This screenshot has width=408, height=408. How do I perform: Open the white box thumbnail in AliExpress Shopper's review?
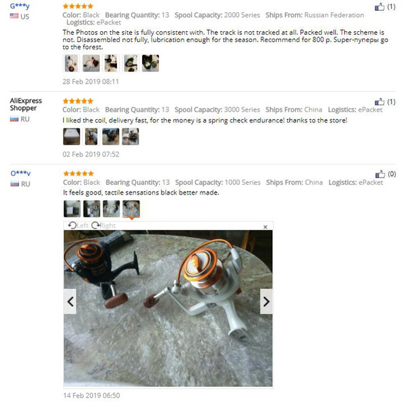[x=71, y=137]
